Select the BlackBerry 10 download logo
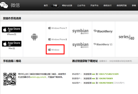Screen dimensions: 138x94 point(103,44)
